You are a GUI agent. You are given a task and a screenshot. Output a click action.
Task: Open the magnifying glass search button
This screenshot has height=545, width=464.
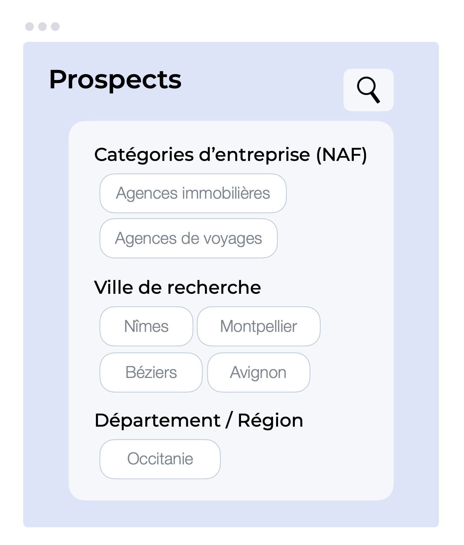[368, 90]
